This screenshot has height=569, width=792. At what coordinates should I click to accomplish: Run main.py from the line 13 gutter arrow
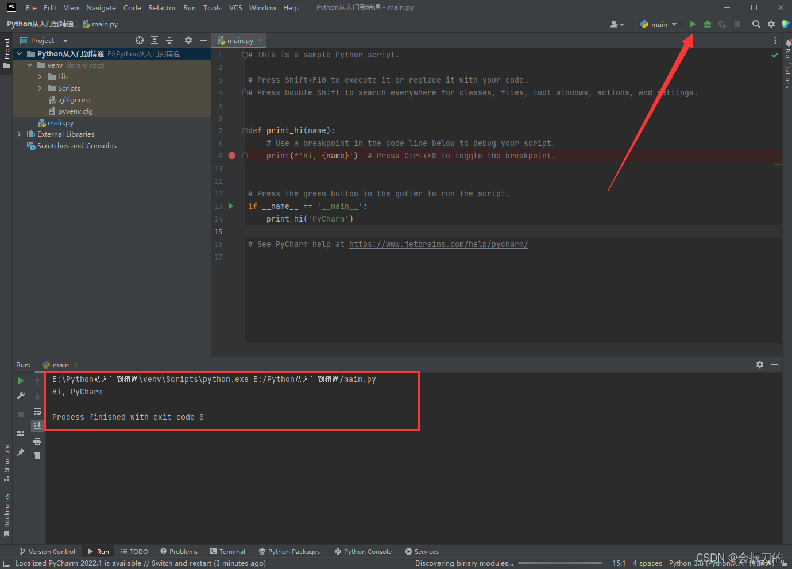(x=230, y=206)
